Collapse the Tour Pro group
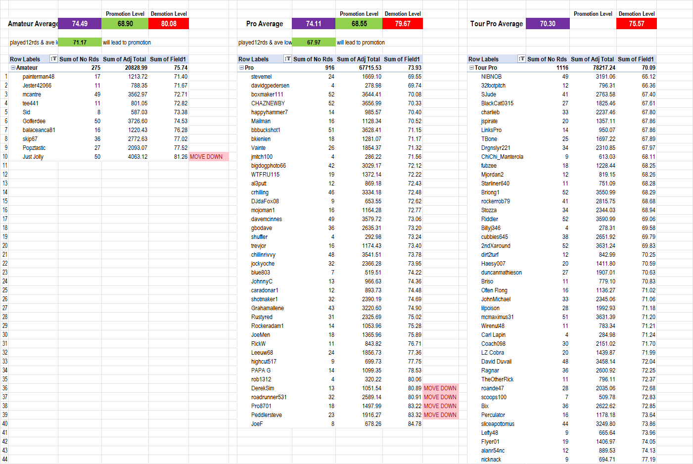This screenshot has width=693, height=464. [x=471, y=68]
